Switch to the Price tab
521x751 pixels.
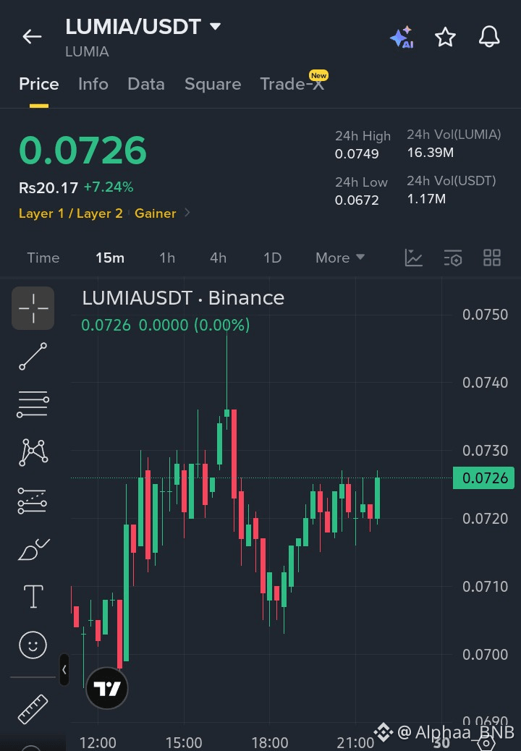point(39,85)
